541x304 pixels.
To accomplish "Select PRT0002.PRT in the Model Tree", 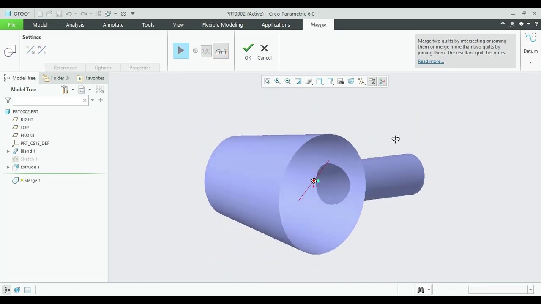I will click(25, 111).
